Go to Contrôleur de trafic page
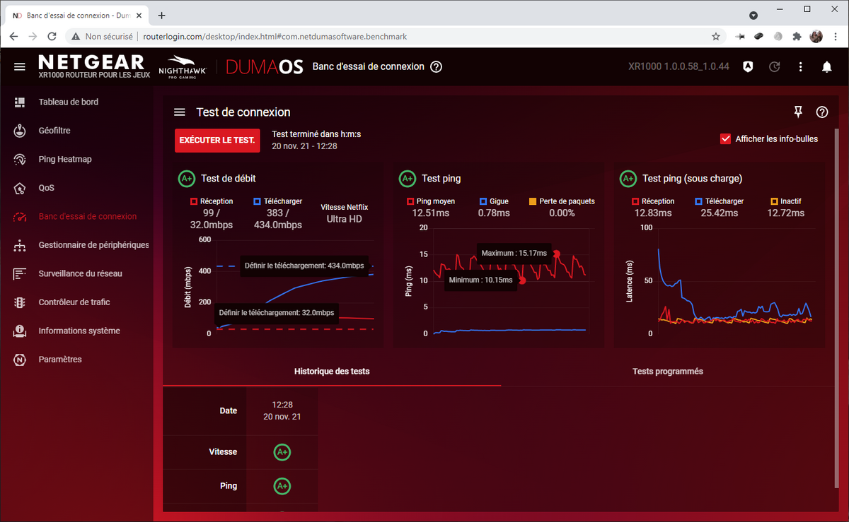Viewport: 849px width, 522px height. point(74,302)
